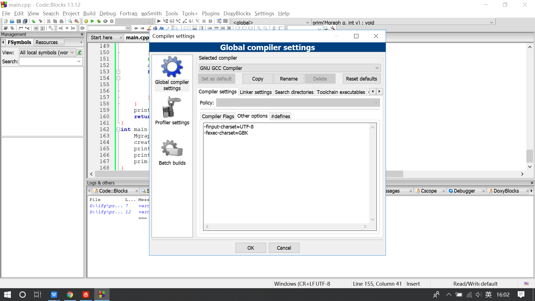Click the Build gear icon in toolbar
Viewport: 535px width, 301px height.
[86, 21]
